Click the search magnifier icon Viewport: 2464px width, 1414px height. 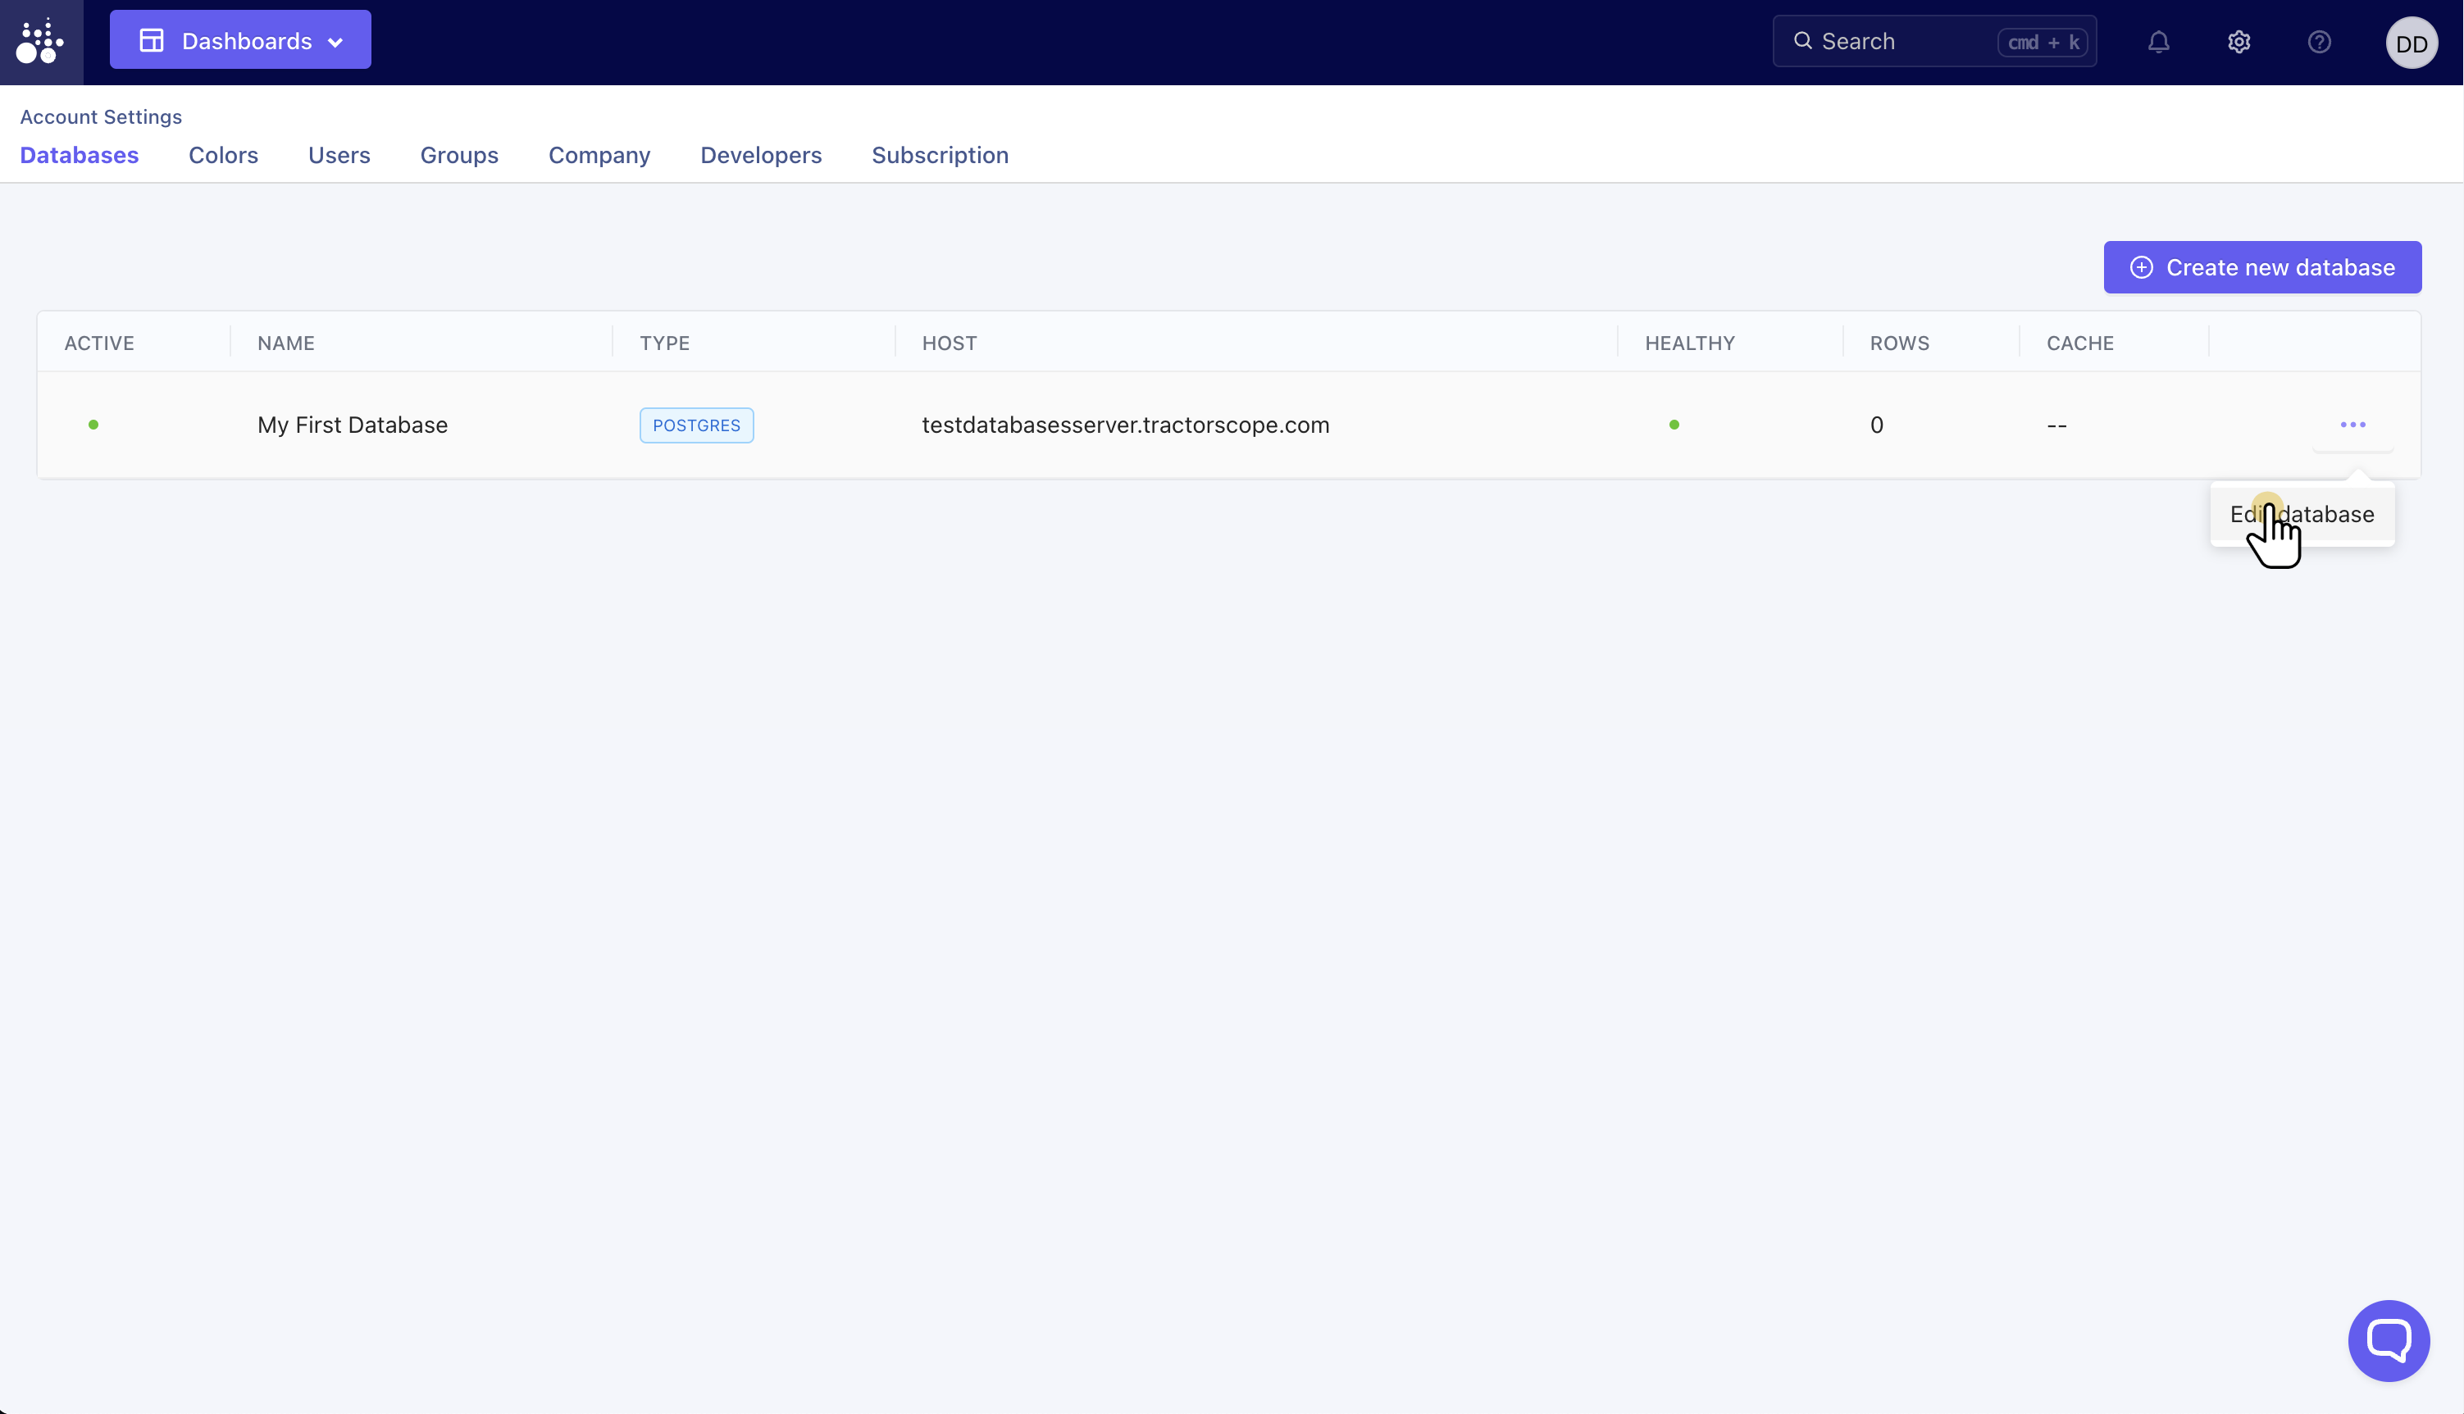(1802, 41)
